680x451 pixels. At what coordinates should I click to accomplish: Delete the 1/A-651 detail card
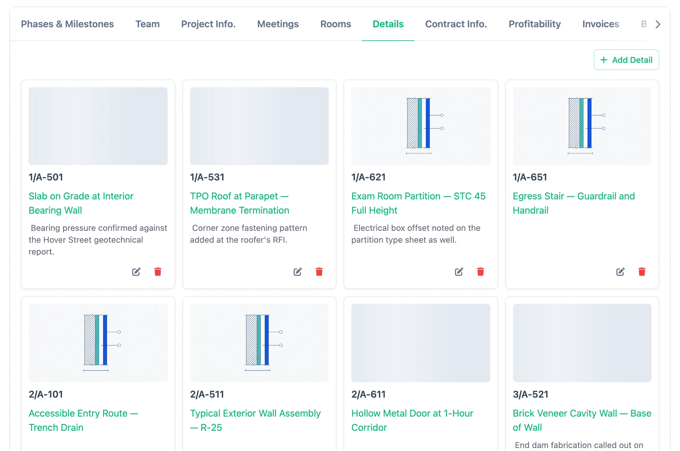[642, 272]
